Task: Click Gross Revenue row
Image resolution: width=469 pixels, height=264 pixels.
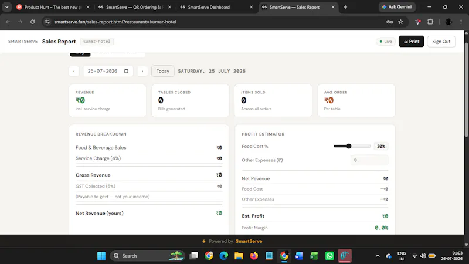Action: pyautogui.click(x=149, y=175)
